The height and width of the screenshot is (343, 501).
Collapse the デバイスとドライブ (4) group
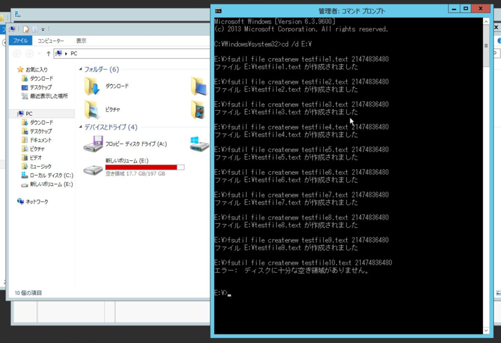[x=80, y=127]
